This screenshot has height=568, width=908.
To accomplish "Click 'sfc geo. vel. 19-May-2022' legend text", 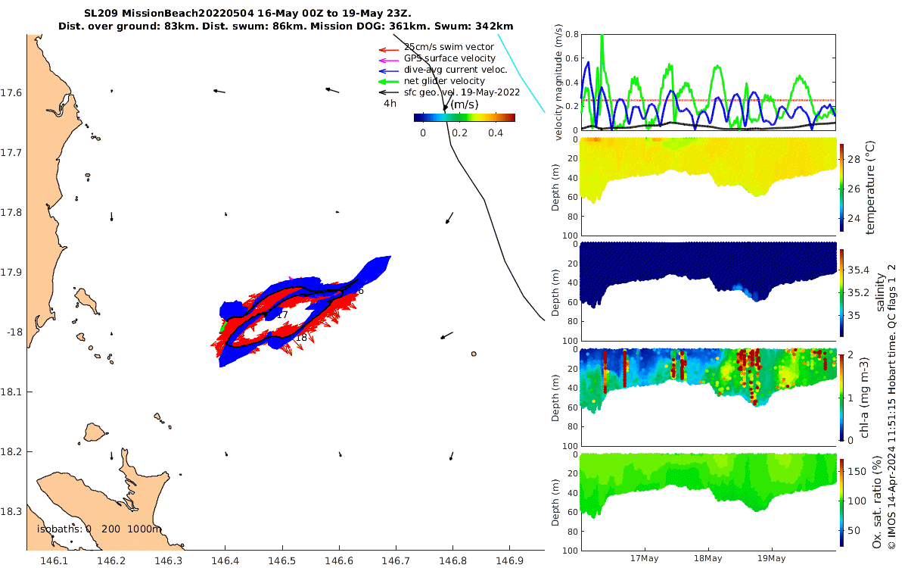I will coord(462,92).
